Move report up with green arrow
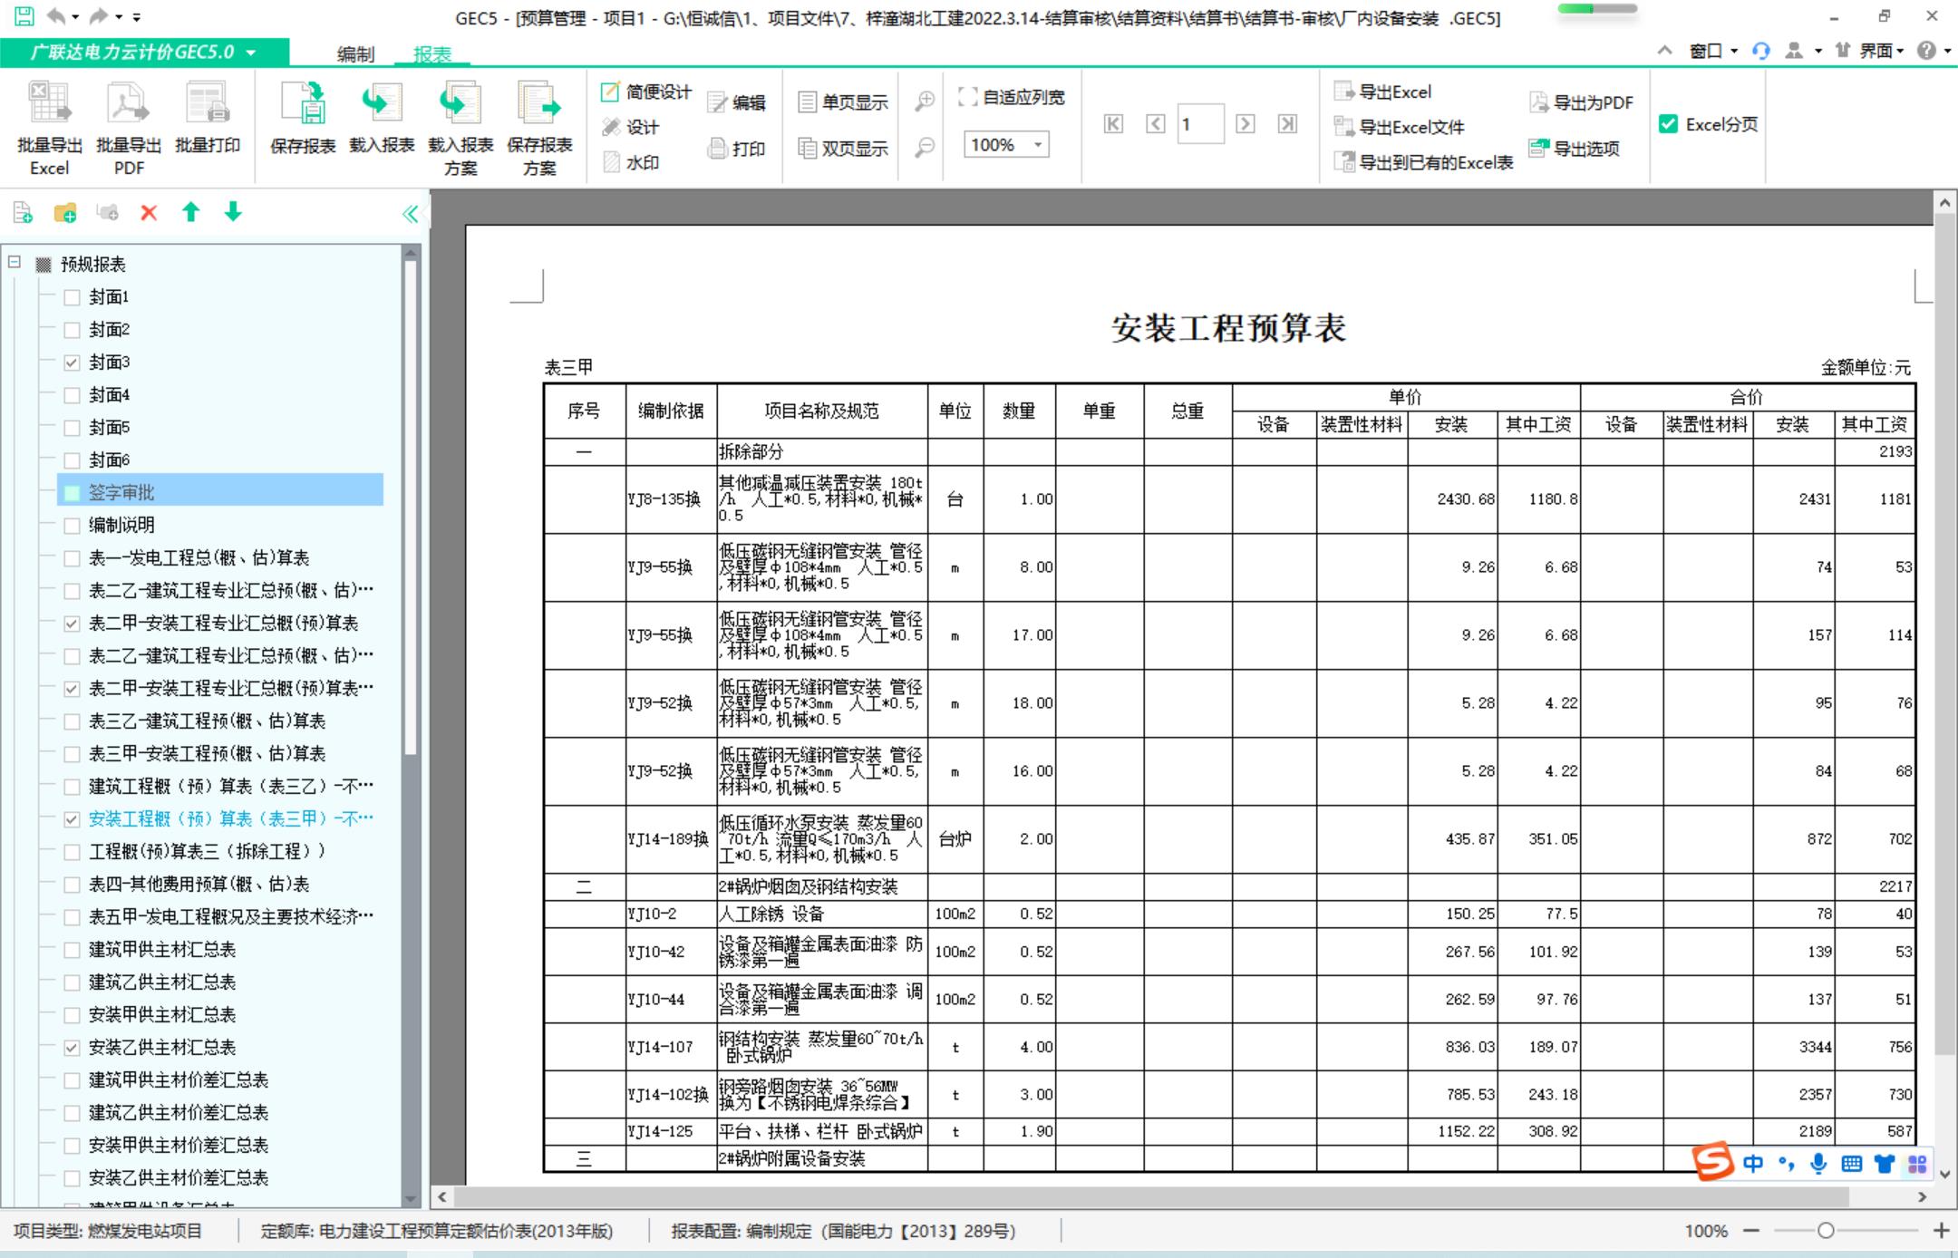1958x1258 pixels. [190, 212]
